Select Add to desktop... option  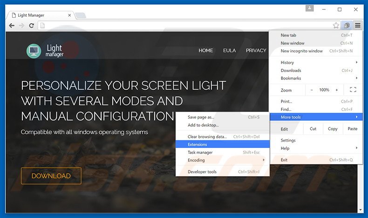[x=222, y=125]
